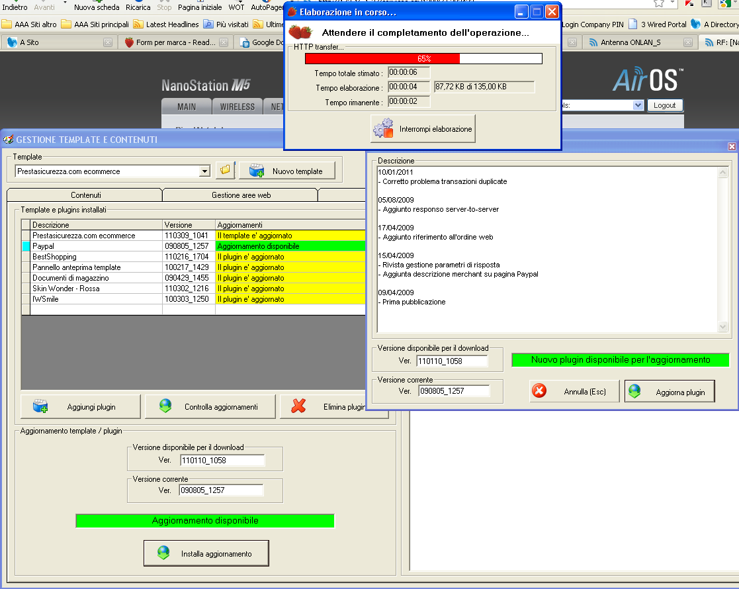This screenshot has width=739, height=589.
Task: Click the 3 Wired Portal bookmark
Action: (658, 24)
